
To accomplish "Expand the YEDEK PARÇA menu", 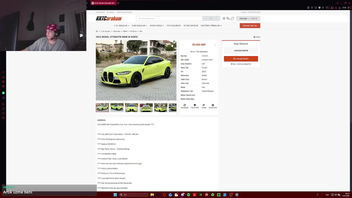I will [x=157, y=26].
